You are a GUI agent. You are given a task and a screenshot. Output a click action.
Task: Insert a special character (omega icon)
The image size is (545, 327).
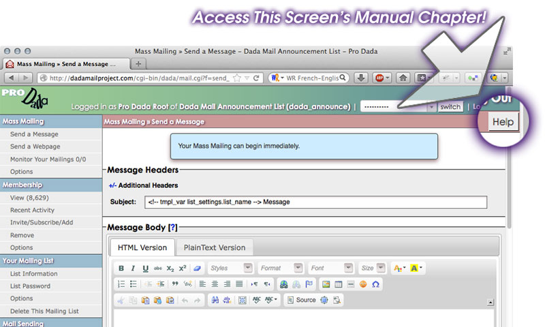pyautogui.click(x=375, y=284)
